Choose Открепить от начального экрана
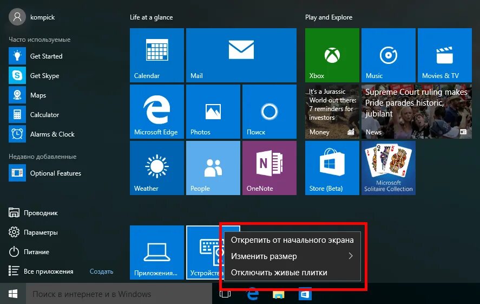The image size is (480, 304). 292,240
